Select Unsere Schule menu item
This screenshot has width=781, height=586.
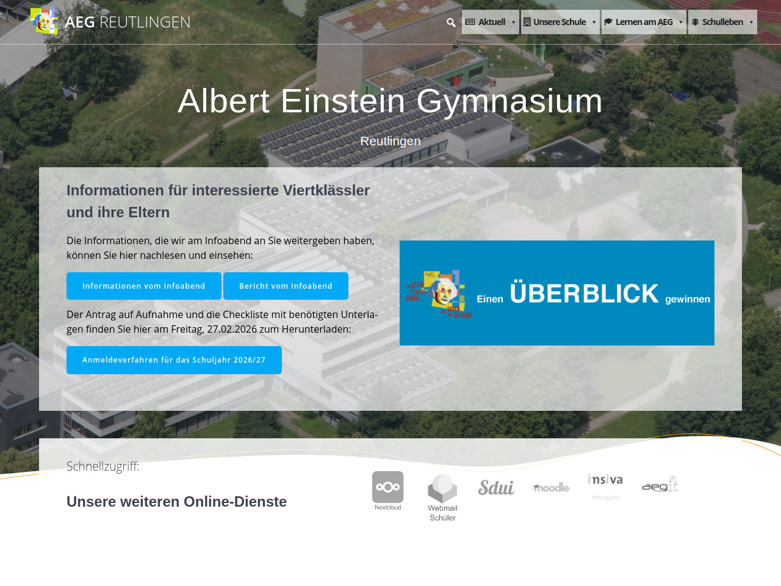click(555, 22)
